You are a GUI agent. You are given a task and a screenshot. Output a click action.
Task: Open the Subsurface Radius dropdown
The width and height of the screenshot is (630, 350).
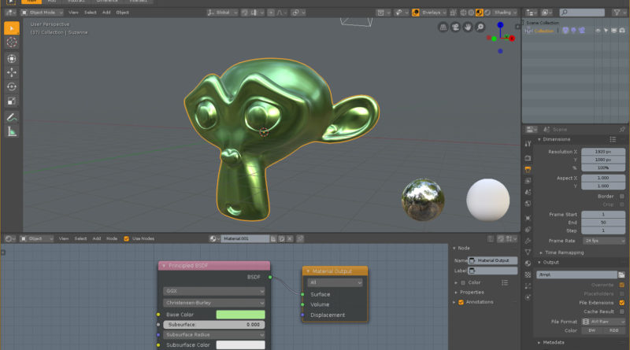pyautogui.click(x=213, y=334)
